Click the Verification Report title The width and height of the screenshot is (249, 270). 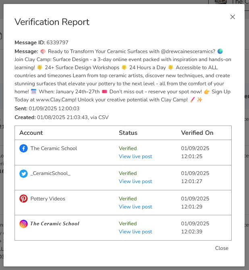pos(52,22)
